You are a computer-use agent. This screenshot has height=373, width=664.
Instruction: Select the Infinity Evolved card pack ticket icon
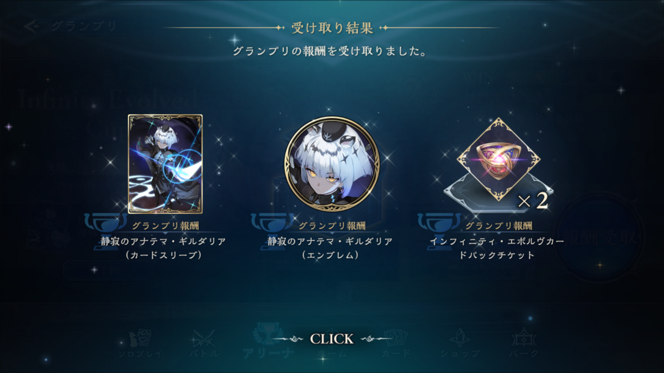(x=498, y=159)
